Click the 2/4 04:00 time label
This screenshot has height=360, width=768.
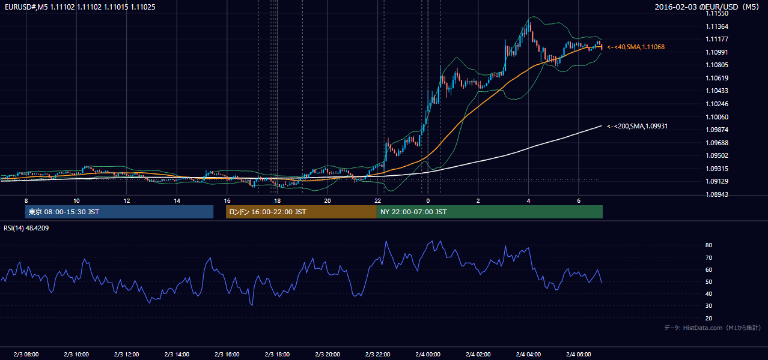coord(528,354)
